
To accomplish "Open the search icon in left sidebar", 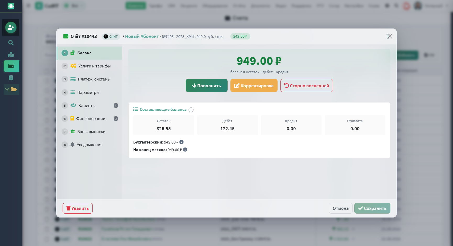I will tap(11, 43).
